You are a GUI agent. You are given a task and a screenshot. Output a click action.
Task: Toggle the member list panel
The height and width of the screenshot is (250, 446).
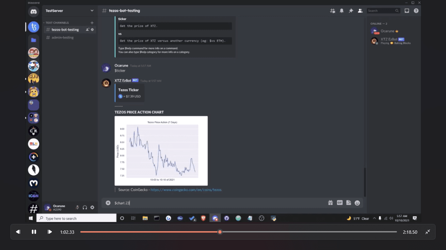tap(360, 11)
